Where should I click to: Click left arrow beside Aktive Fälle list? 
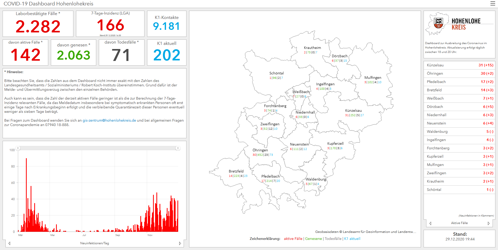(430, 223)
